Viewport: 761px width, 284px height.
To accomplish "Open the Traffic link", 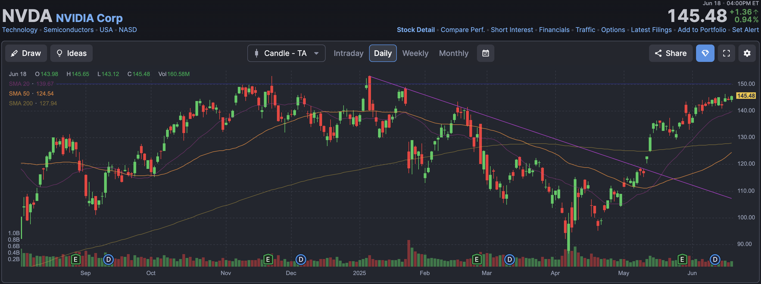I will click(585, 30).
